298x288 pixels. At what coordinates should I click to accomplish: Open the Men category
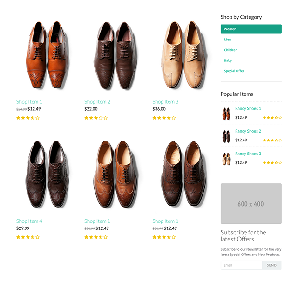coord(227,40)
